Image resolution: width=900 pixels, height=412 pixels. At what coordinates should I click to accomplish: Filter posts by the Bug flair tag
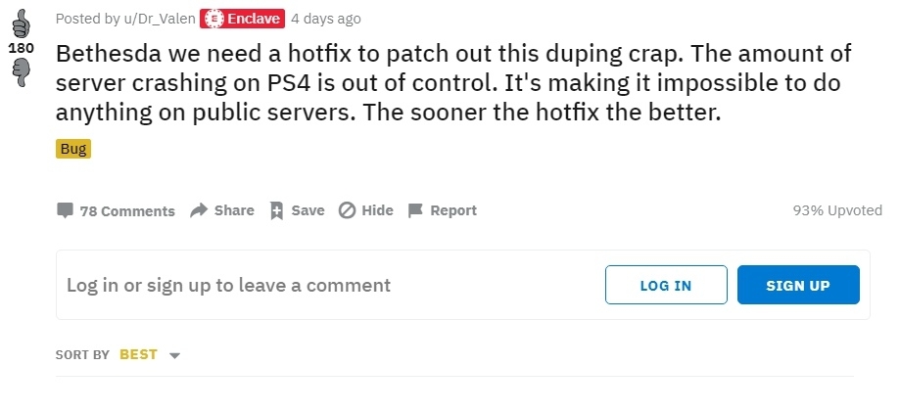73,149
